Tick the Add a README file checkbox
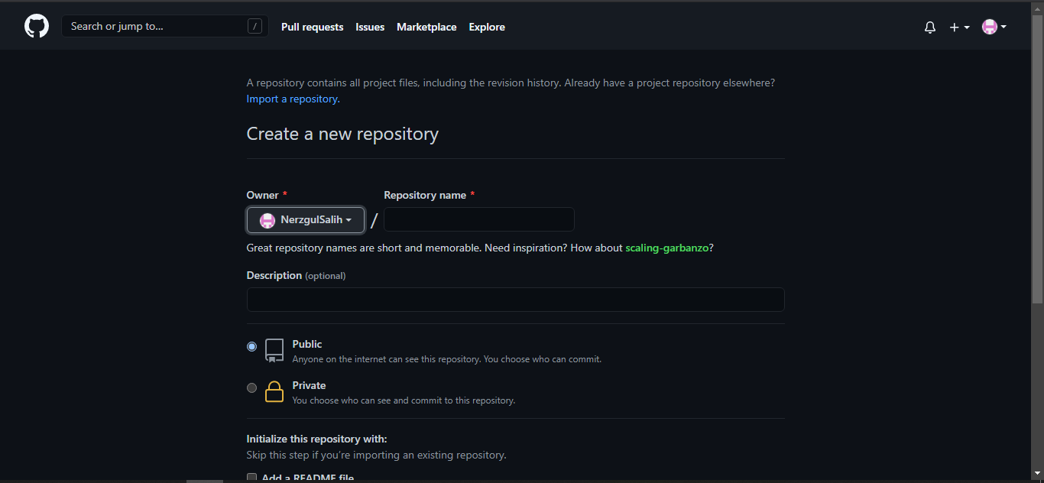The image size is (1044, 483). click(251, 478)
